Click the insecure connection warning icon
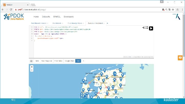The height and width of the screenshot is (104, 185). [16, 10]
